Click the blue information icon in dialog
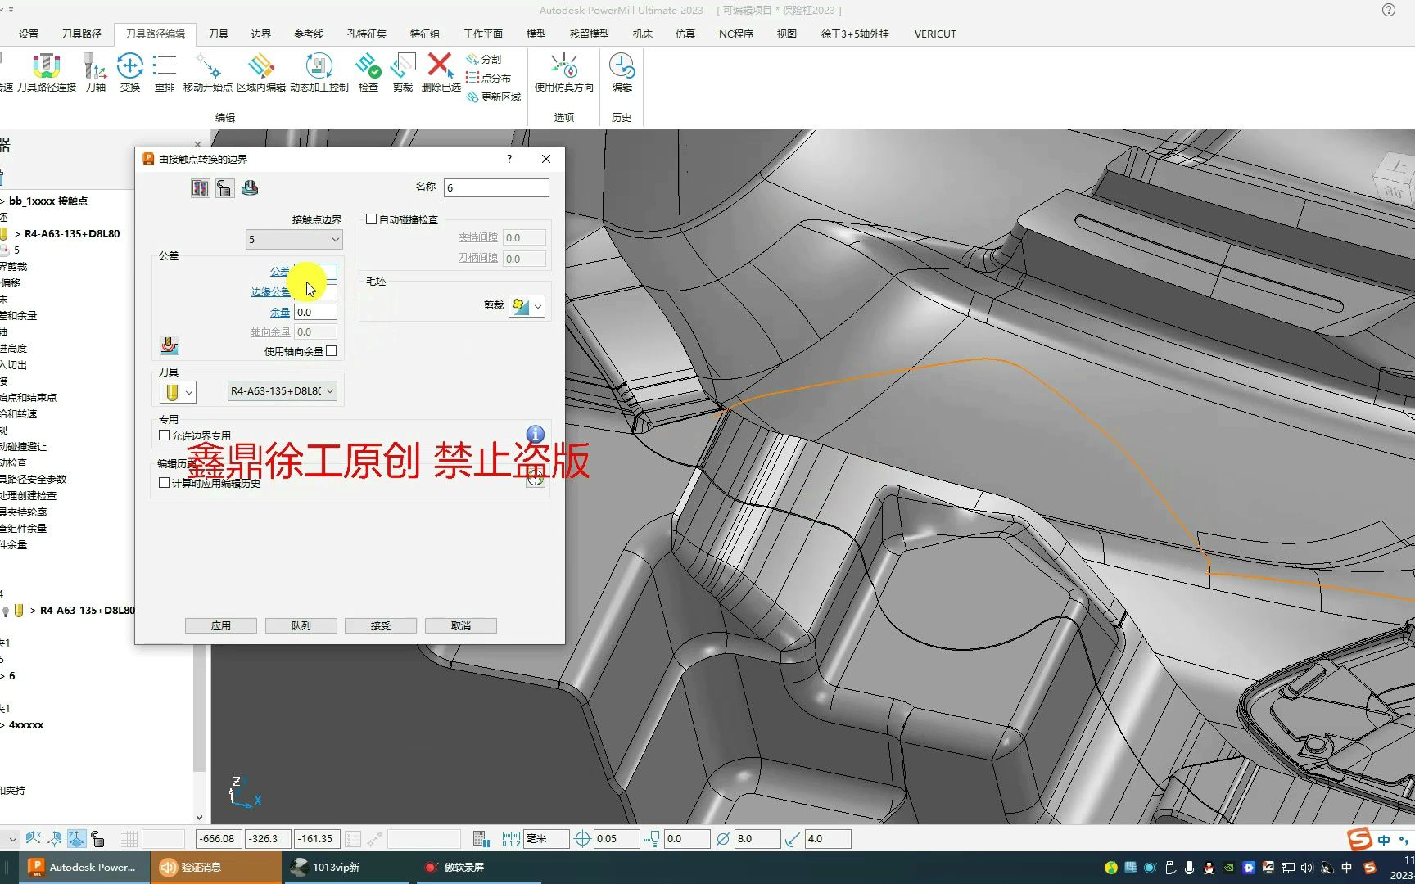The width and height of the screenshot is (1415, 884). [535, 435]
